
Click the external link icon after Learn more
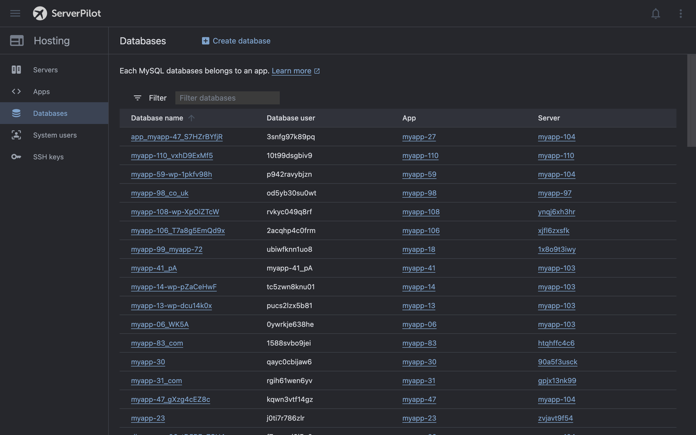coord(317,71)
